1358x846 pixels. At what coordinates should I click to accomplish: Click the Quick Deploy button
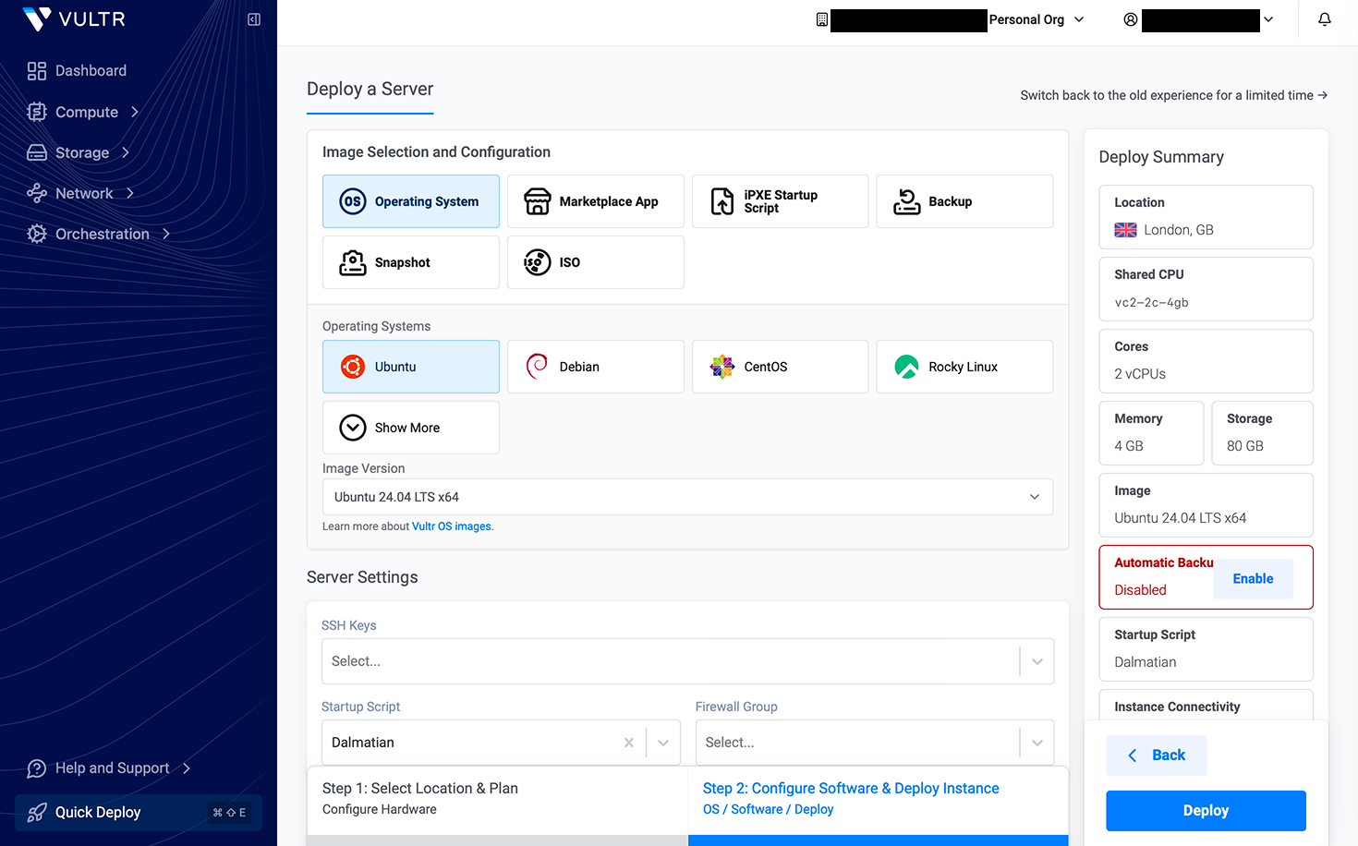[x=139, y=813]
